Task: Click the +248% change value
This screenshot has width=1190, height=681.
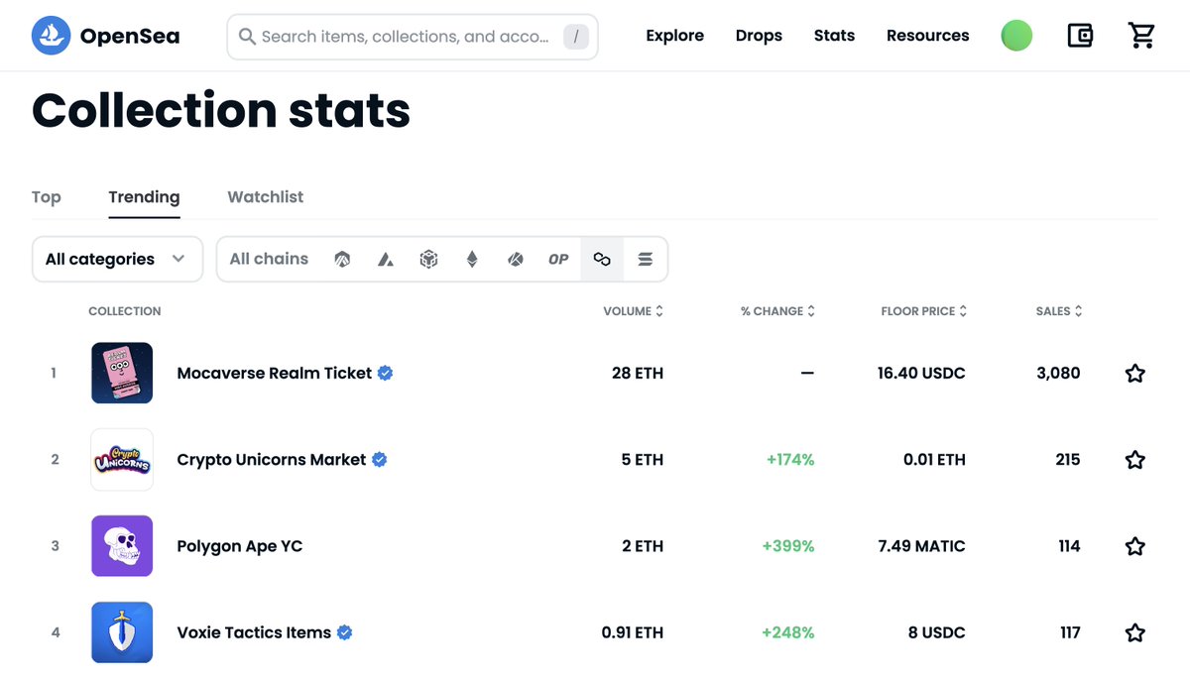Action: tap(788, 632)
